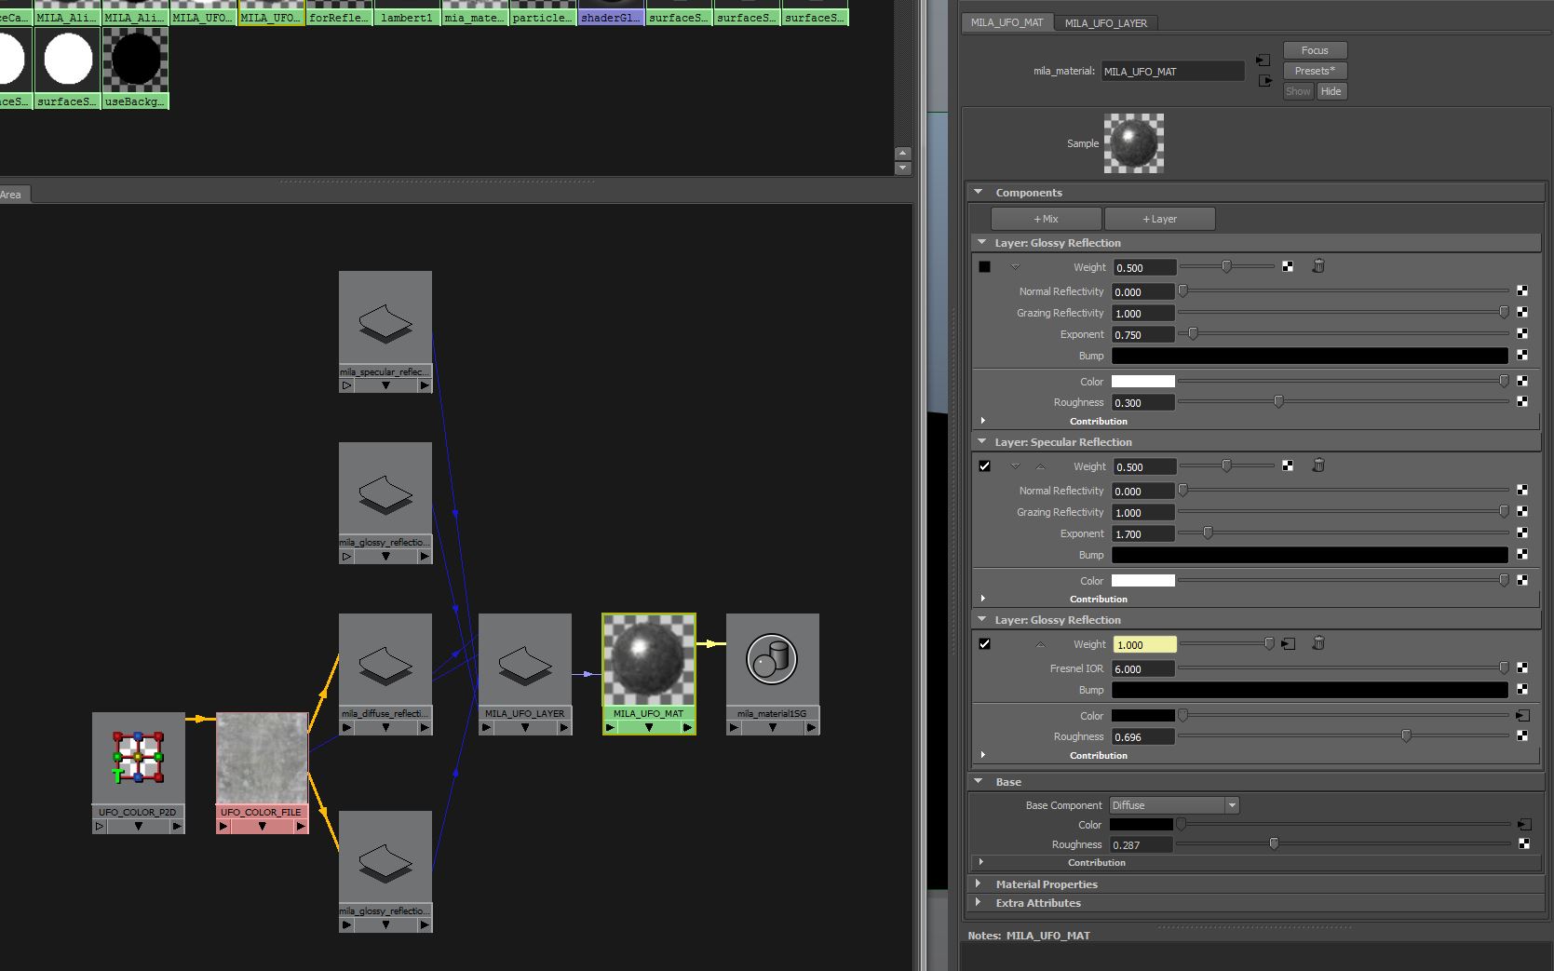Open map button for Base Roughness 0.287

(x=1524, y=843)
